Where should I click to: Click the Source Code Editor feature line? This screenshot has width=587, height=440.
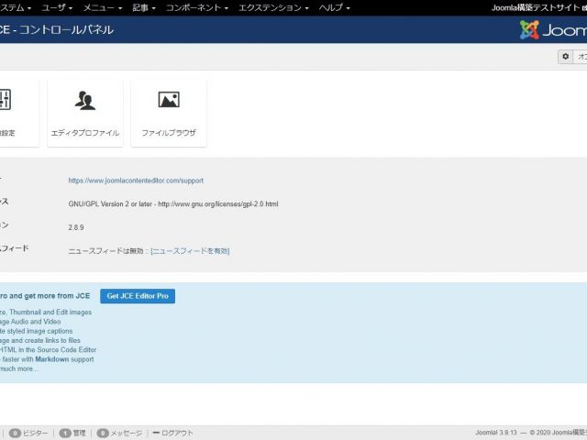(x=48, y=350)
